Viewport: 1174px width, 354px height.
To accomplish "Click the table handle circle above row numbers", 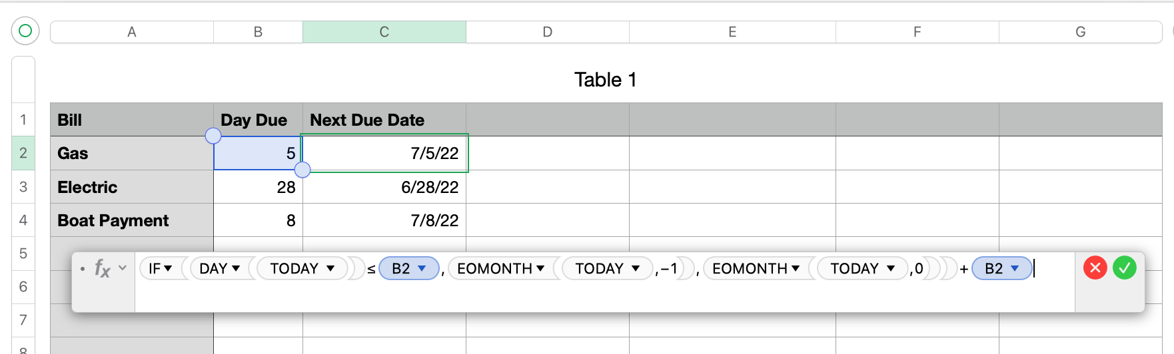I will pos(25,31).
